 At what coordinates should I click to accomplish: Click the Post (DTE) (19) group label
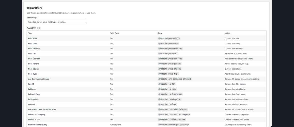[x=34, y=28]
